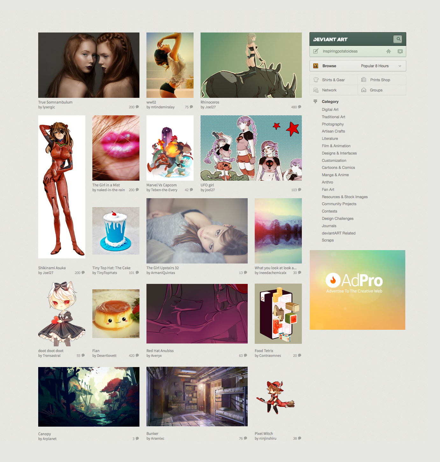Click the comment bubble beside Flan

coord(137,355)
